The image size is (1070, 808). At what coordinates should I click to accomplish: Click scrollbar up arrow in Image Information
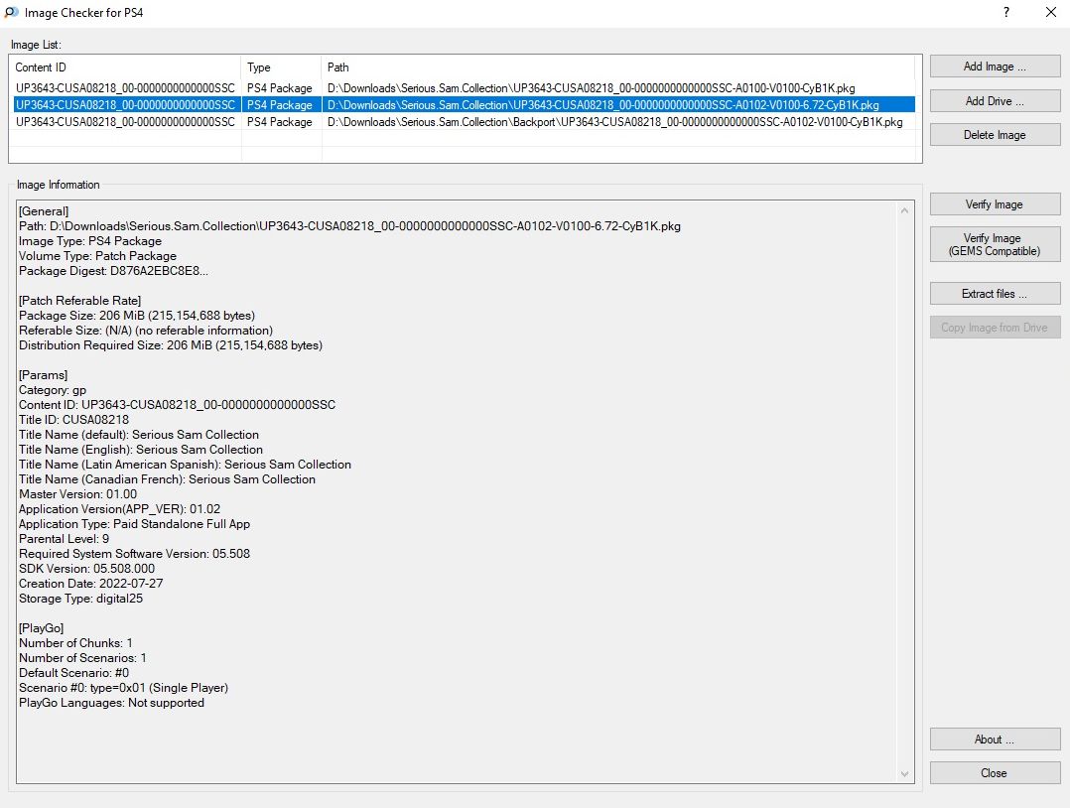pos(904,210)
